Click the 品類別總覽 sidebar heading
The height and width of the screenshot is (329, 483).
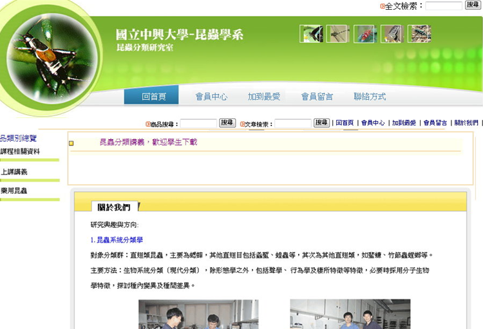[18, 138]
